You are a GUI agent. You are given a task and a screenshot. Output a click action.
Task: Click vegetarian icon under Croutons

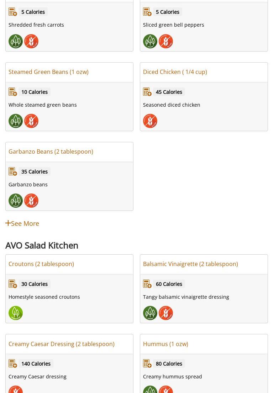(16, 313)
